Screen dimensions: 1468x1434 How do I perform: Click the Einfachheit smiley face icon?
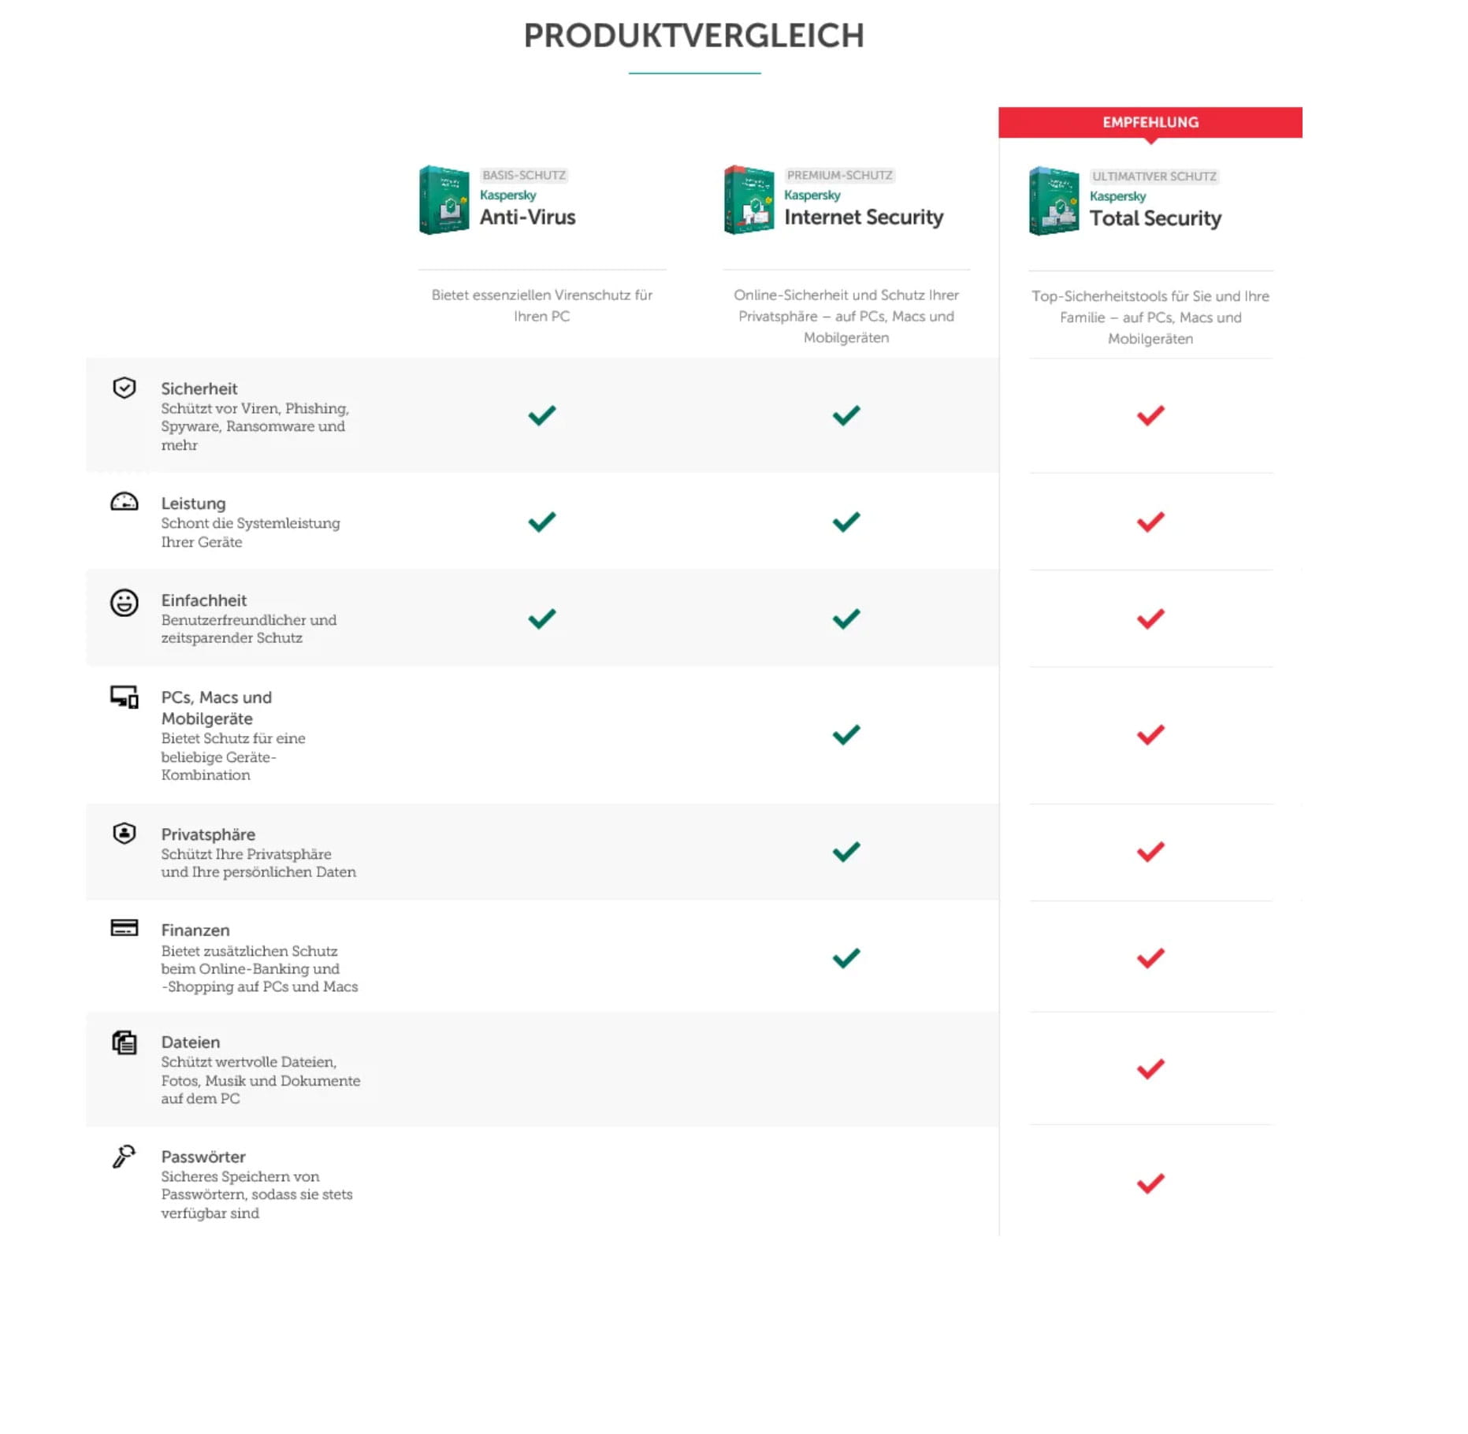(x=124, y=603)
